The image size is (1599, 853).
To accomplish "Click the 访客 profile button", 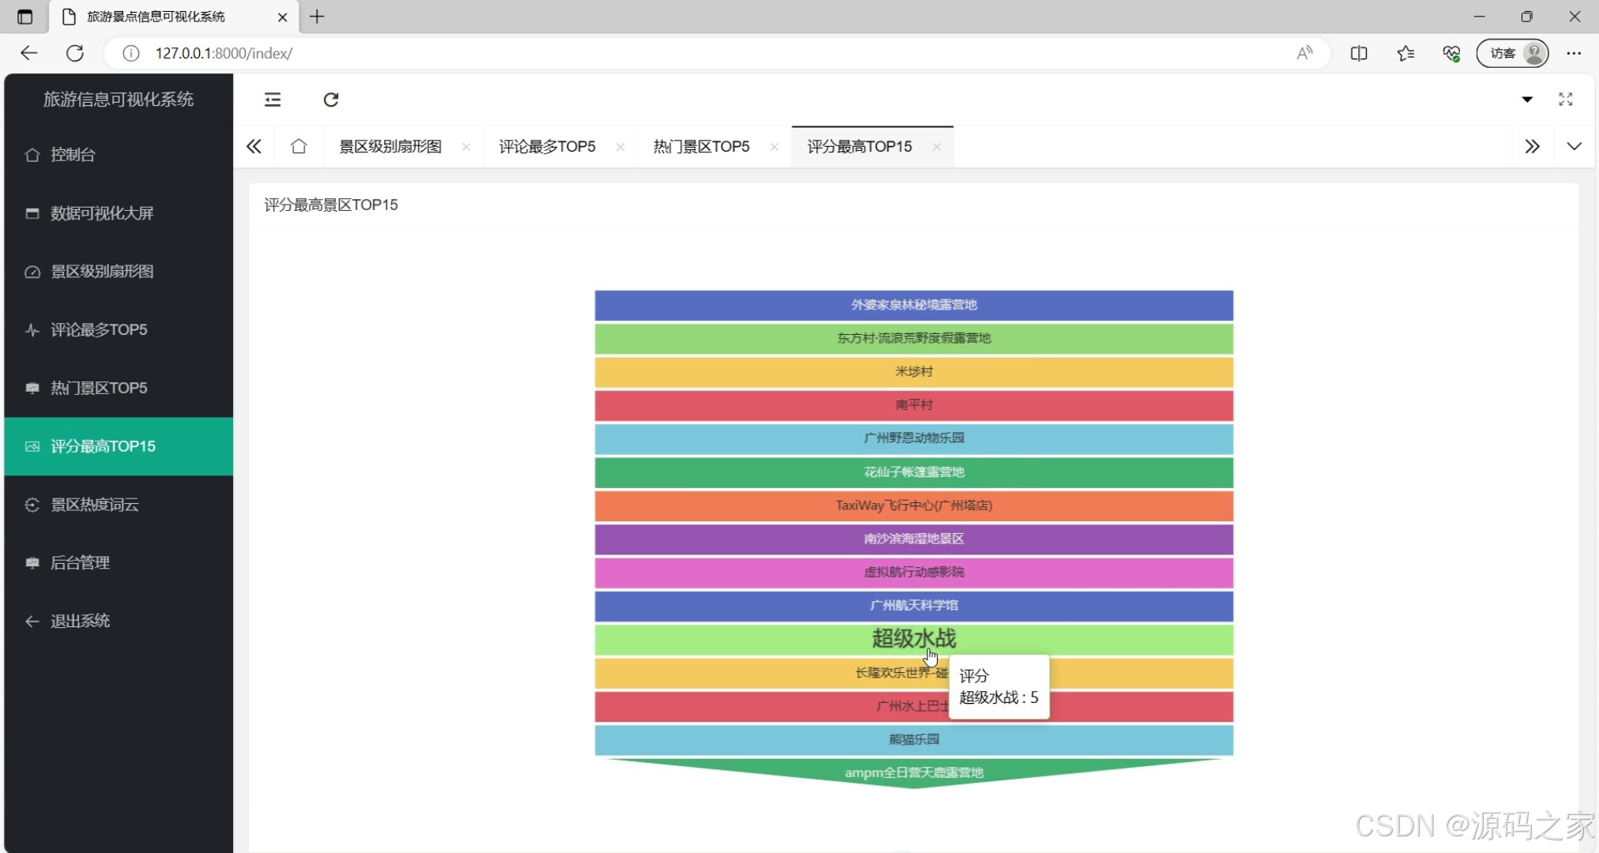I will point(1512,53).
